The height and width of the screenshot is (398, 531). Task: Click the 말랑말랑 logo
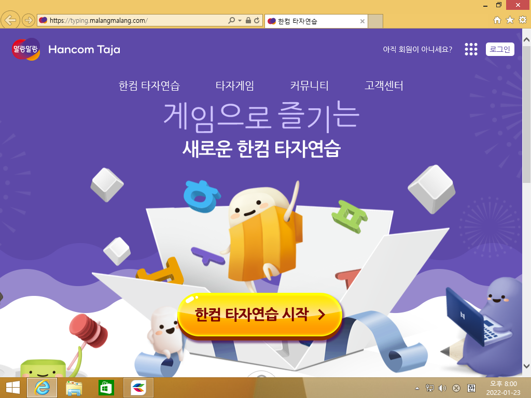(26, 49)
